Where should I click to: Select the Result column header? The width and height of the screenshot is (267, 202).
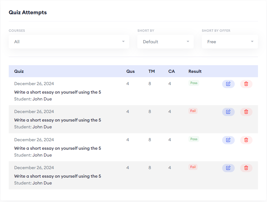[195, 71]
